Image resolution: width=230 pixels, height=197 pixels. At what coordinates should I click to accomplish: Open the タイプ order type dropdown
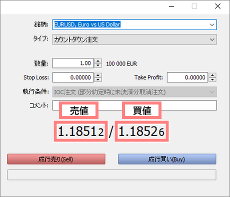tap(134, 39)
